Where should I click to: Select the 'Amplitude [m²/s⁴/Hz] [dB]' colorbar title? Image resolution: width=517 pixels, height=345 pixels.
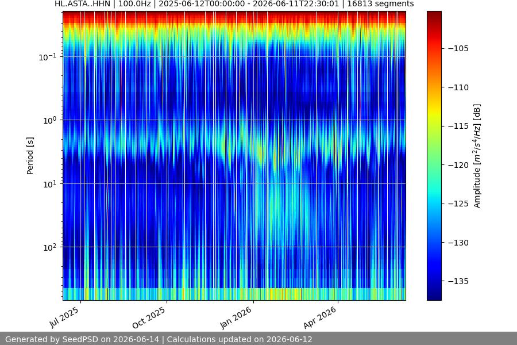point(477,156)
